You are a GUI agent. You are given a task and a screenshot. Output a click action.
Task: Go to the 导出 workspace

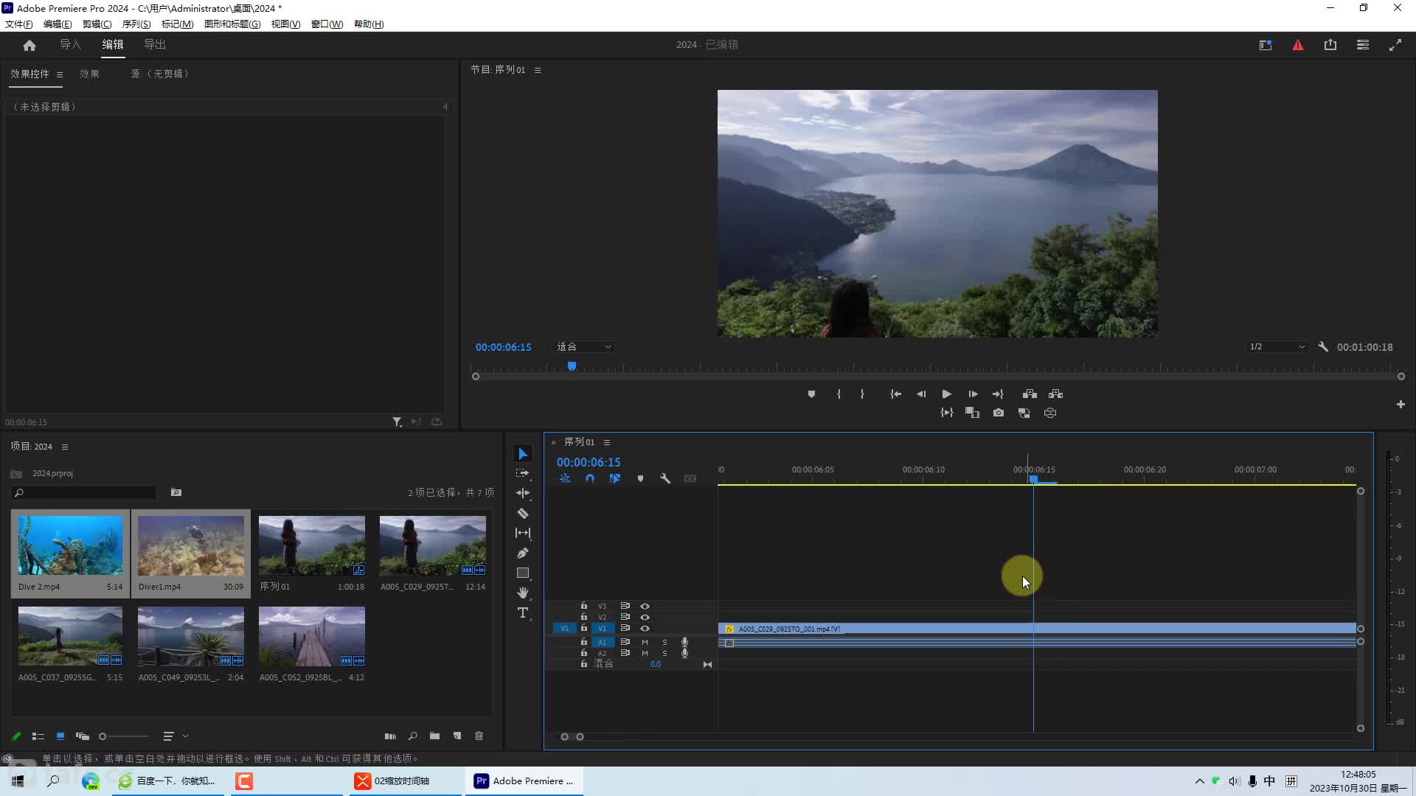[155, 45]
